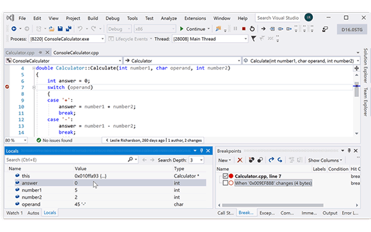Screen dimensions: 371x232
Task: Switch to the Output tab
Action: coord(330,213)
